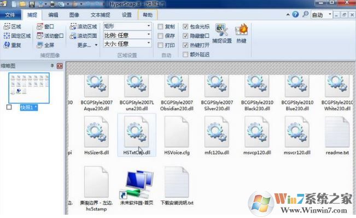Open the 文件 file menu
Screen dimensions: 356x218
click(10, 15)
